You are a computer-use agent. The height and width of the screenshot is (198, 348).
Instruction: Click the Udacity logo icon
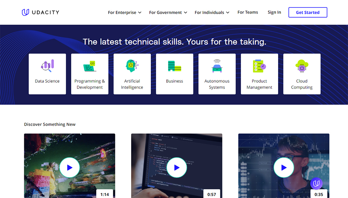25,12
